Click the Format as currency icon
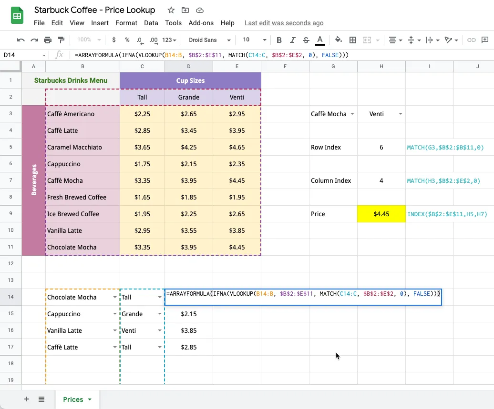 [x=113, y=40]
